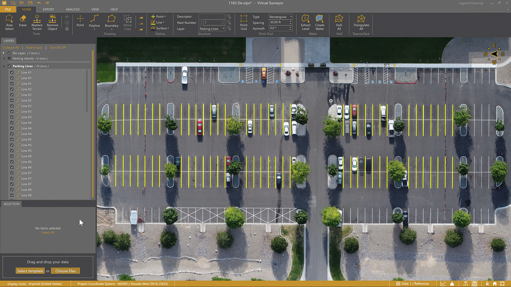
Task: Click the Choose files button
Action: 65,271
